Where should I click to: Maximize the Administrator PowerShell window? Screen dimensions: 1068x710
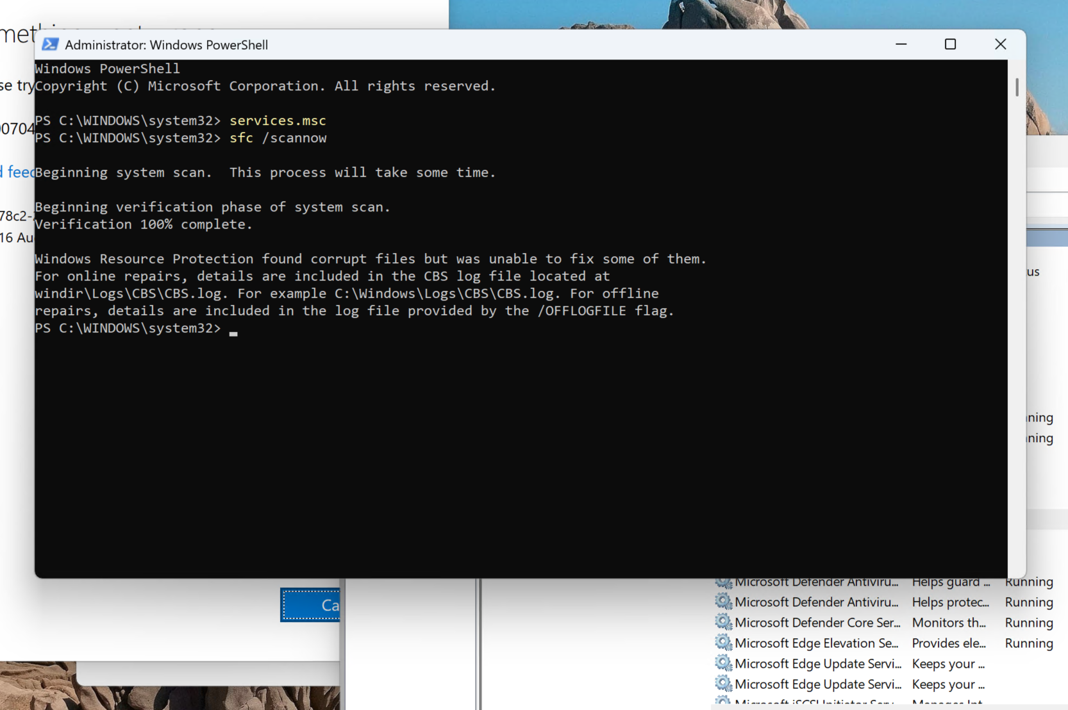(950, 44)
